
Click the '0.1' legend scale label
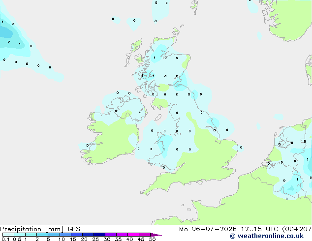pyautogui.click(x=5, y=239)
